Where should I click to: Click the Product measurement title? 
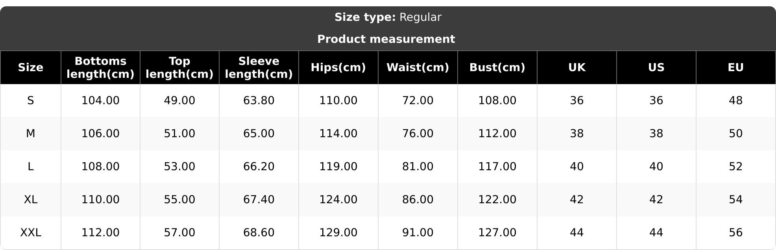click(386, 39)
